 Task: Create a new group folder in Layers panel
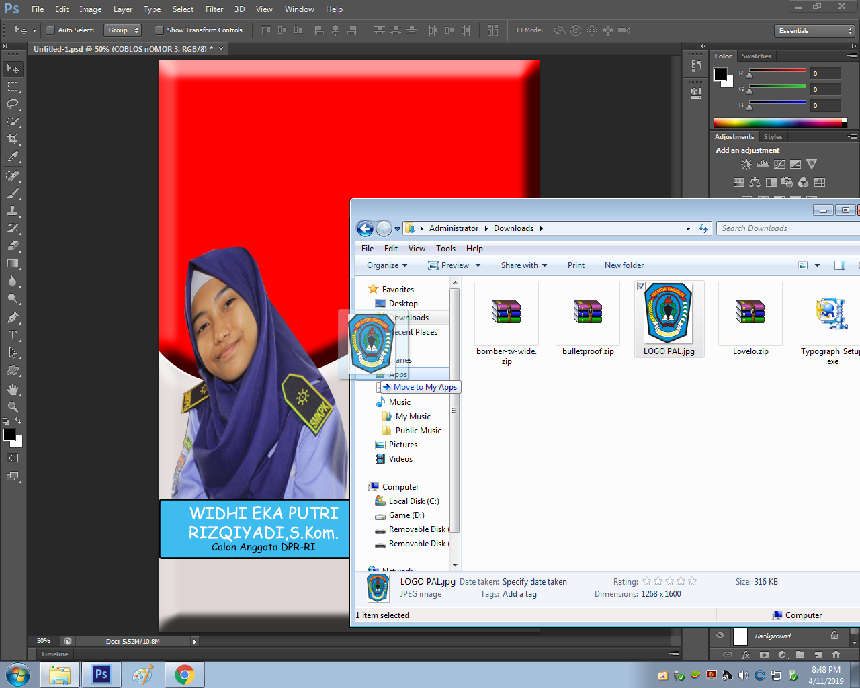click(800, 654)
